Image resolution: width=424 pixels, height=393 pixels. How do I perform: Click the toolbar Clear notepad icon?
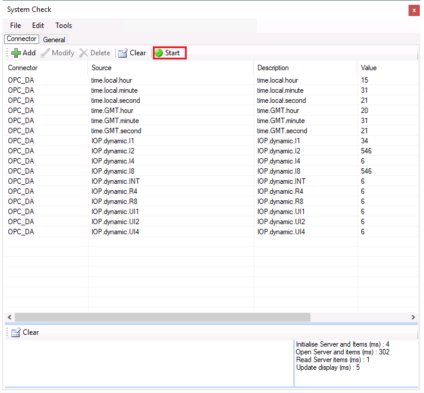coord(123,53)
